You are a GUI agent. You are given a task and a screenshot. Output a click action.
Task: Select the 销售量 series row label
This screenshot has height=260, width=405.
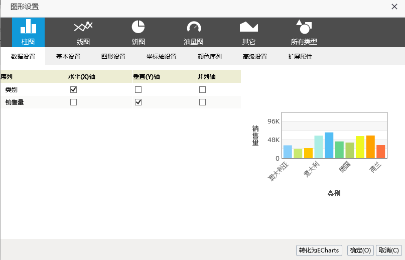pyautogui.click(x=15, y=102)
